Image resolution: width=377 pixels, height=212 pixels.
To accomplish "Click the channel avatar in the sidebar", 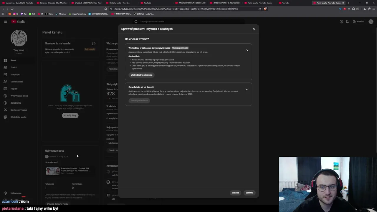I will point(19,38).
